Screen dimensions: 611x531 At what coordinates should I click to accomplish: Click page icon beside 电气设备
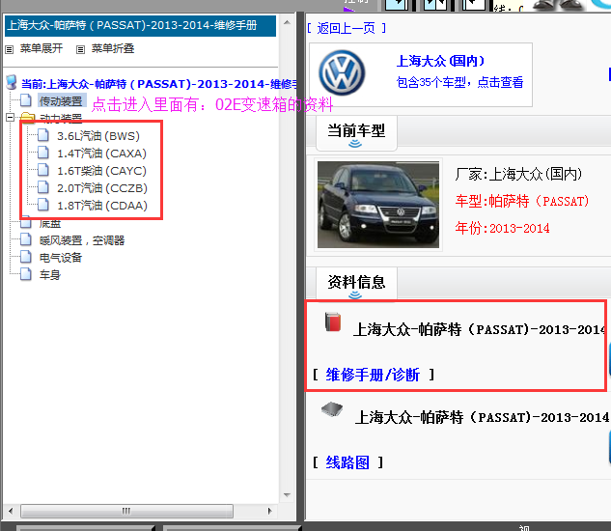pyautogui.click(x=26, y=257)
